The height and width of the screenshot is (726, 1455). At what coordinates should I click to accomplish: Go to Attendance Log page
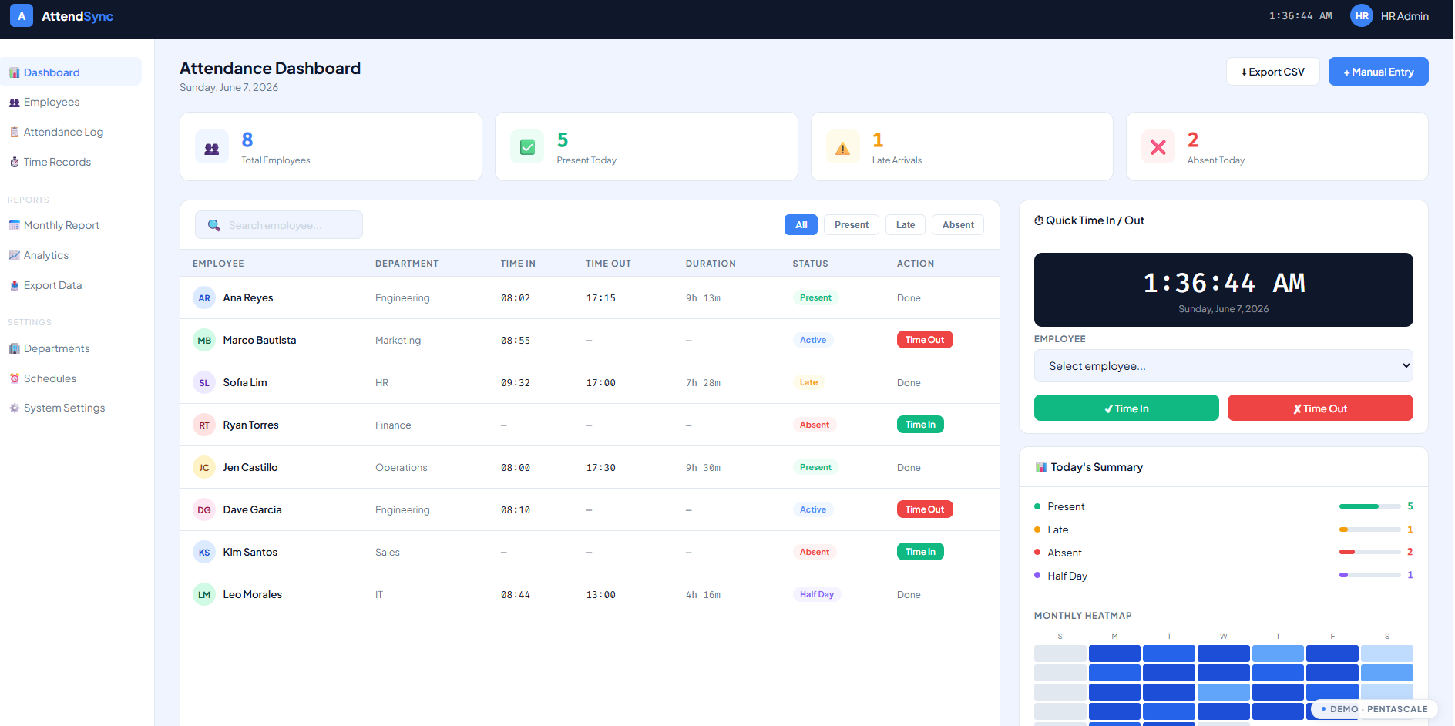click(x=71, y=132)
